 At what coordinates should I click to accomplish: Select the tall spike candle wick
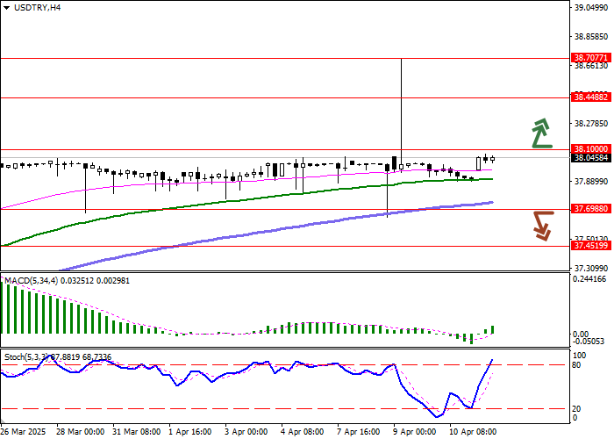pyautogui.click(x=401, y=97)
